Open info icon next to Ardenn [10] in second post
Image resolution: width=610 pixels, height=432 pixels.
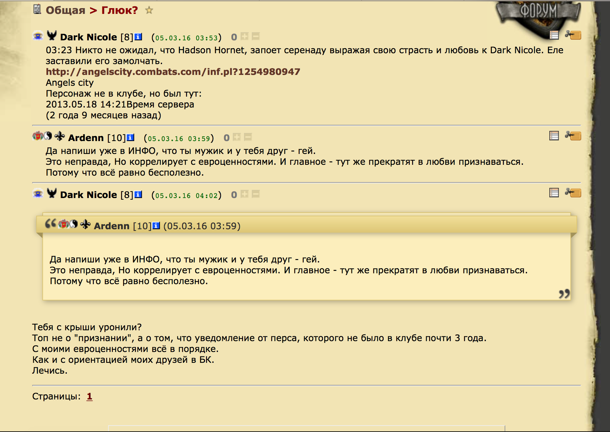[x=130, y=137]
